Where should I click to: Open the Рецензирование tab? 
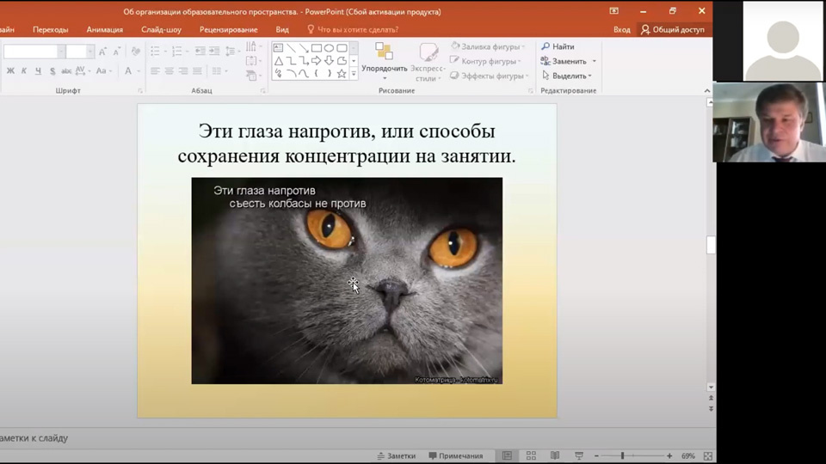point(228,29)
